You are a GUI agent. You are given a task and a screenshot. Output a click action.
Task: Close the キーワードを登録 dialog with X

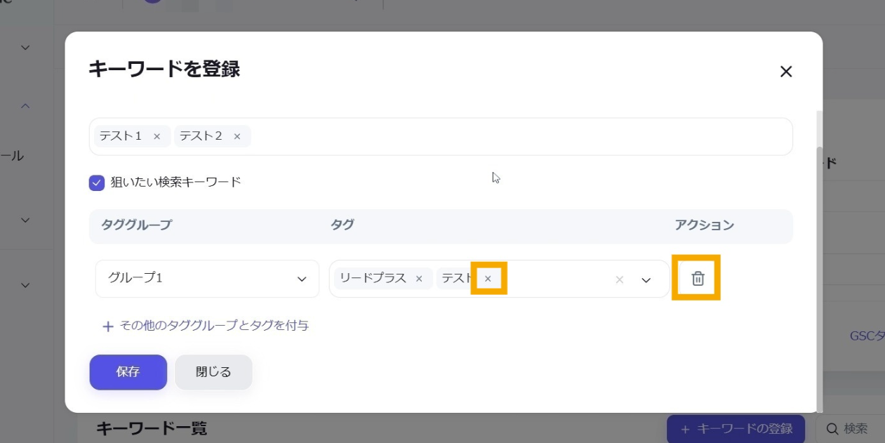point(786,72)
